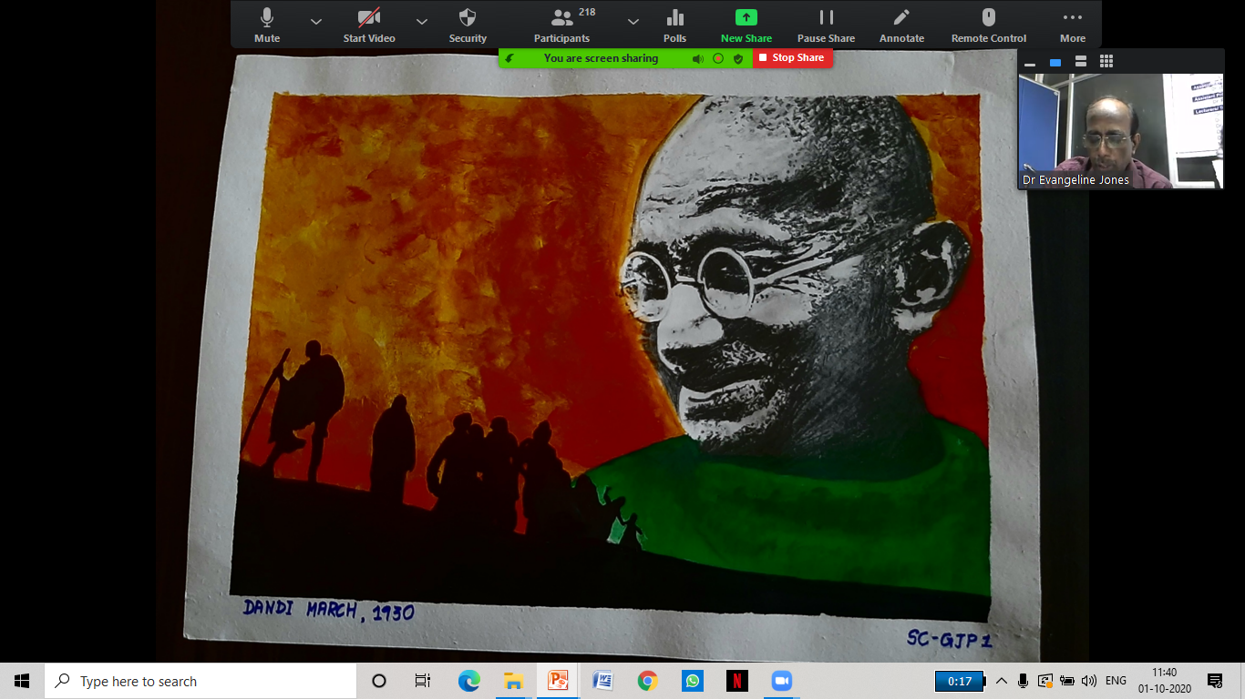The width and height of the screenshot is (1245, 699).
Task: Open the volume control in tray
Action: tap(1089, 681)
